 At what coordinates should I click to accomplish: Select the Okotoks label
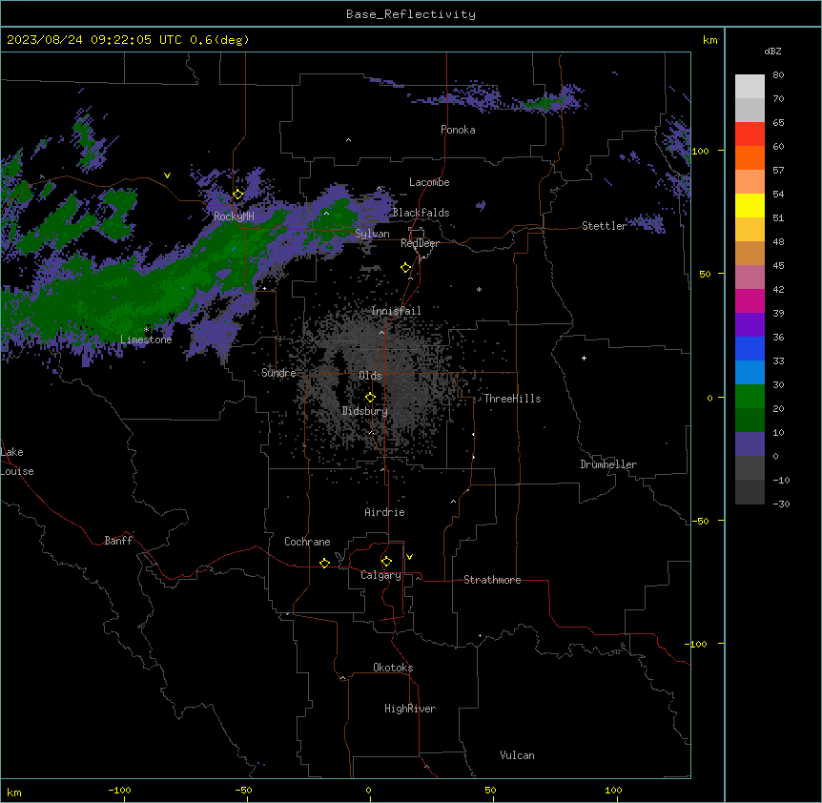(x=393, y=668)
